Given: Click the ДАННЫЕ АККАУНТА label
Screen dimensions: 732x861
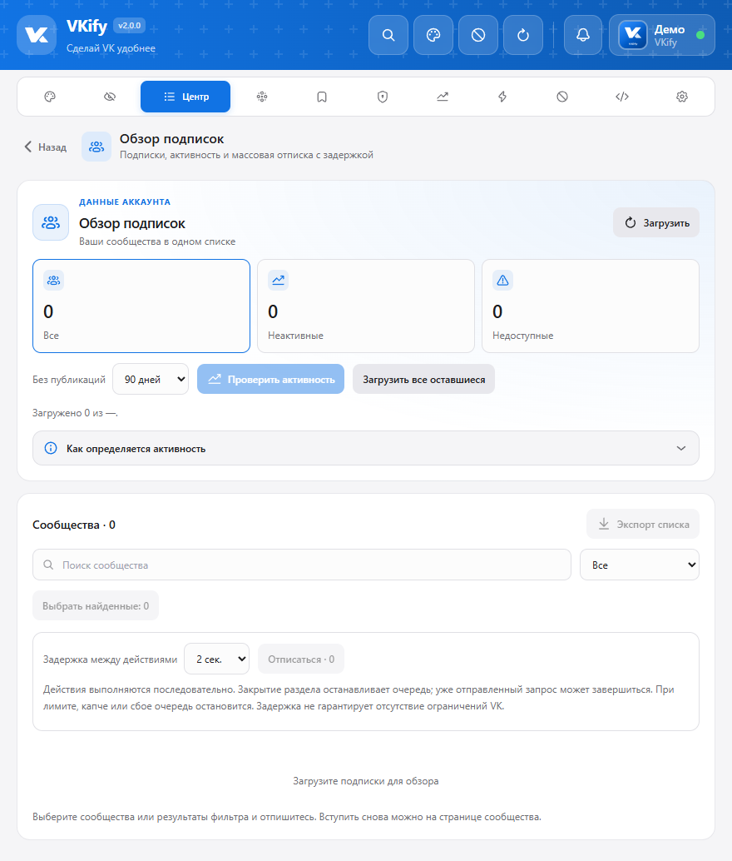Looking at the screenshot, I should pos(125,202).
